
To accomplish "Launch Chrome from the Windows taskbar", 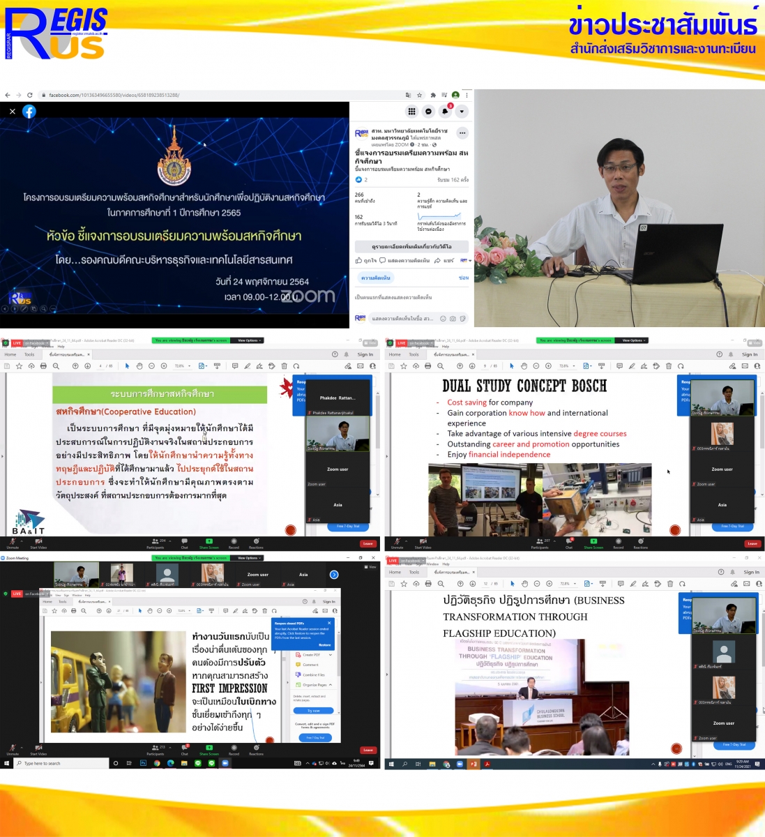I will pos(157,763).
